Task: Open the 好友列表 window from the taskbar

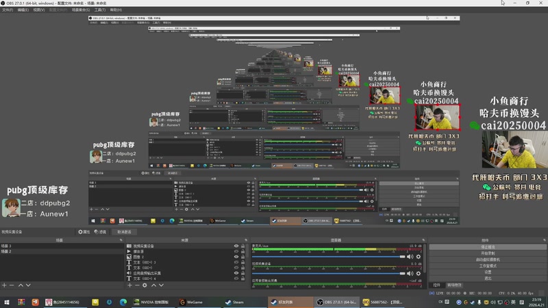Action: (x=290, y=303)
